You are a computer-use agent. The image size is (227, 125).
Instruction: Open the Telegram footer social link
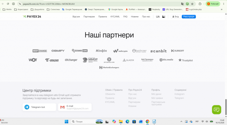(179, 98)
